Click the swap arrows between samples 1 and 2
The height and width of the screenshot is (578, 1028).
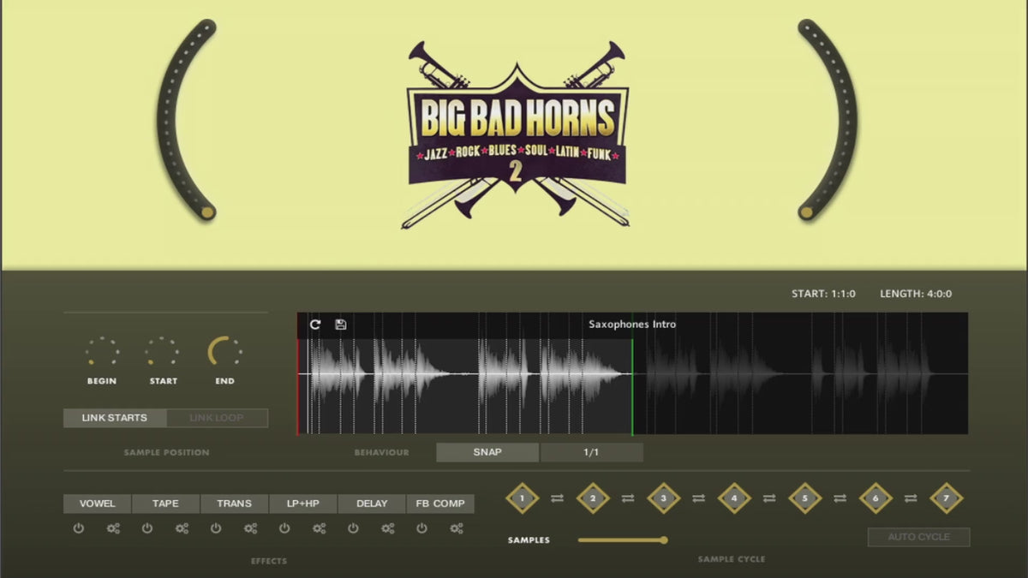click(558, 498)
